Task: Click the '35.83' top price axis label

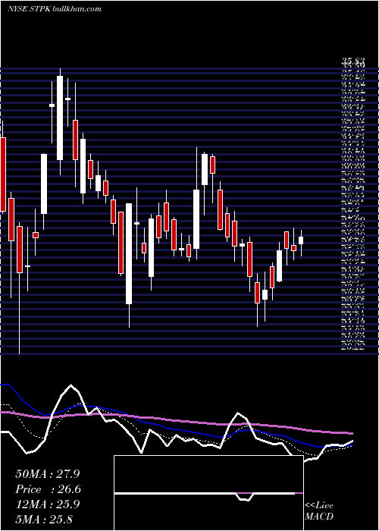Action: click(353, 61)
